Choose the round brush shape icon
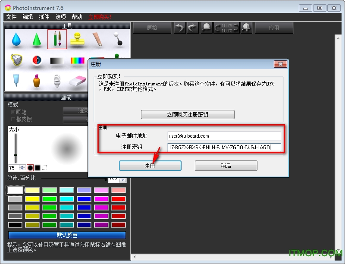 tap(30, 168)
